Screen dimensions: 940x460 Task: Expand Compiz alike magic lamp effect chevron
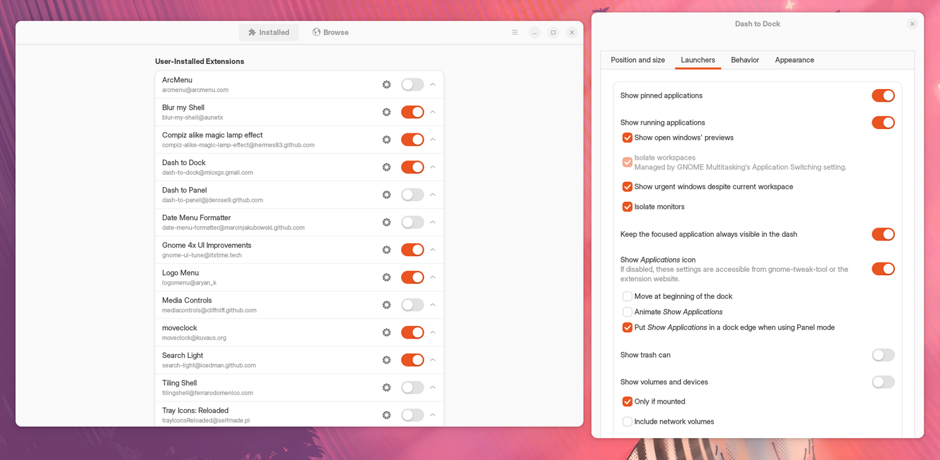tap(432, 140)
